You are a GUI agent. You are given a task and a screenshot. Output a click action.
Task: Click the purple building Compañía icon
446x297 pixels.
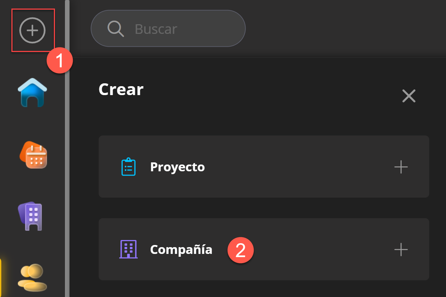click(x=128, y=249)
